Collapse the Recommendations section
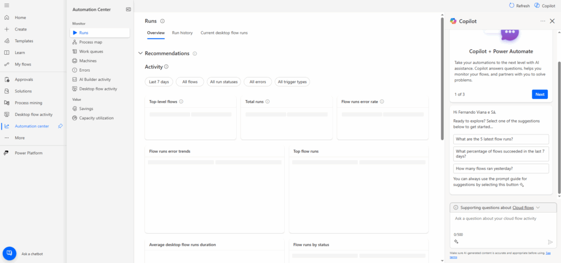The width and height of the screenshot is (561, 263). click(140, 54)
